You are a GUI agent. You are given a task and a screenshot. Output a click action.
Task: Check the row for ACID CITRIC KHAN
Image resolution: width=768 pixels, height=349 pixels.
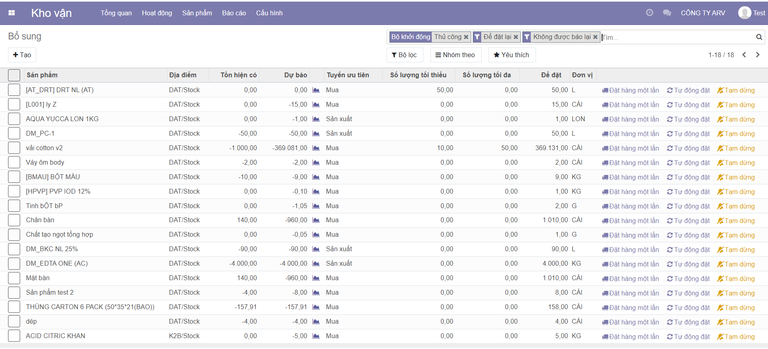click(14, 336)
